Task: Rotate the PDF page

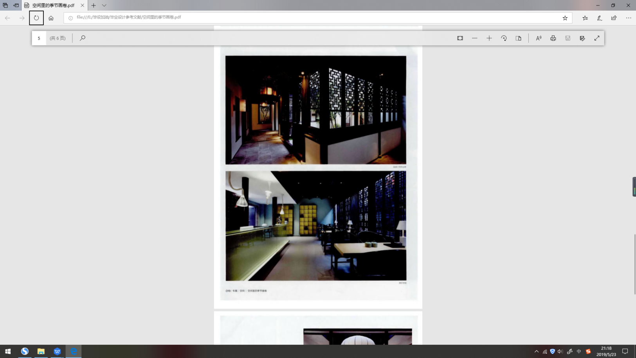Action: pyautogui.click(x=504, y=38)
